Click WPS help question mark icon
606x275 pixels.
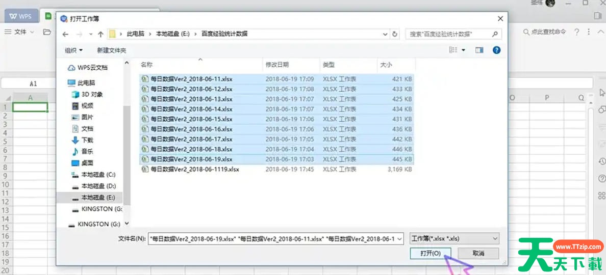tap(576, 32)
